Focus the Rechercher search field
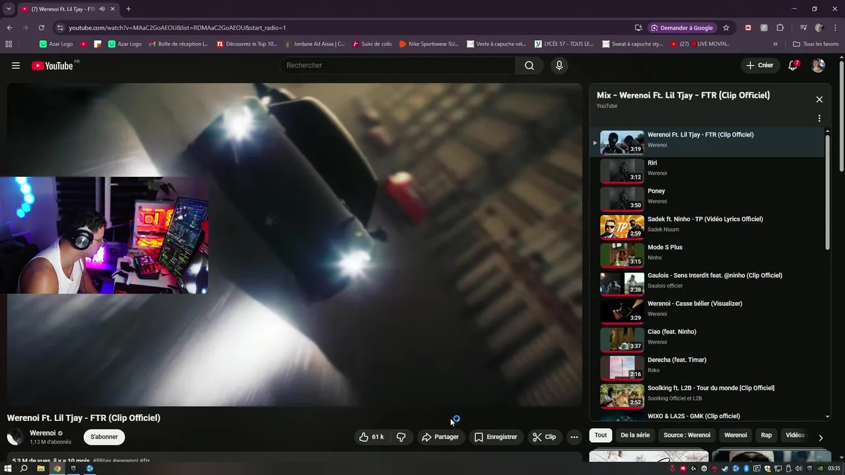The image size is (845, 475). point(397,65)
